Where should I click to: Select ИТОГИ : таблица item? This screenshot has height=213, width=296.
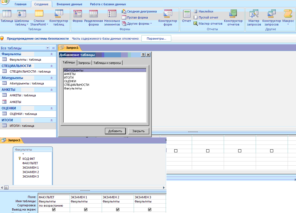(x=28, y=126)
